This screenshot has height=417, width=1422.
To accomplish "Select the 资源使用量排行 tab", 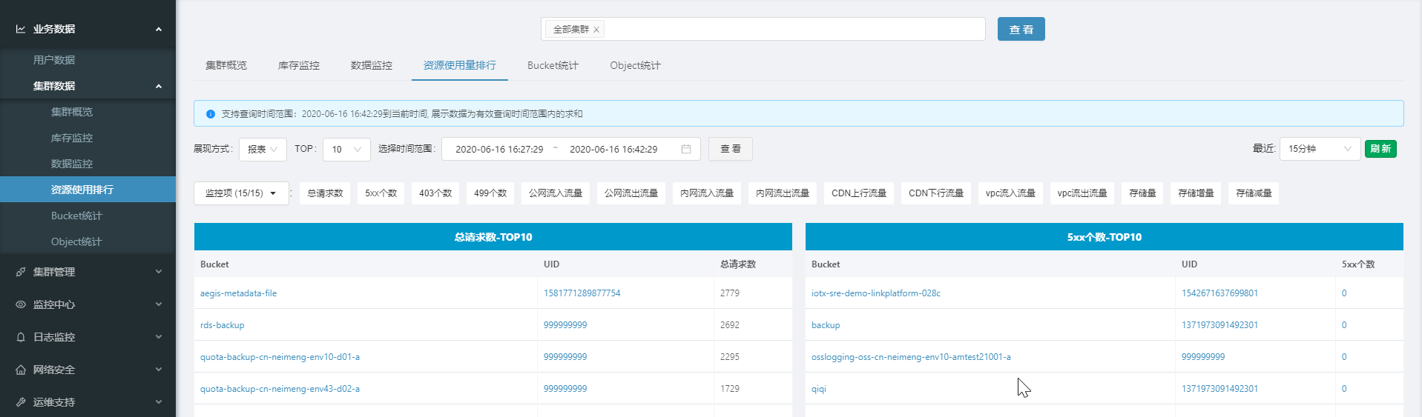I will [x=460, y=65].
